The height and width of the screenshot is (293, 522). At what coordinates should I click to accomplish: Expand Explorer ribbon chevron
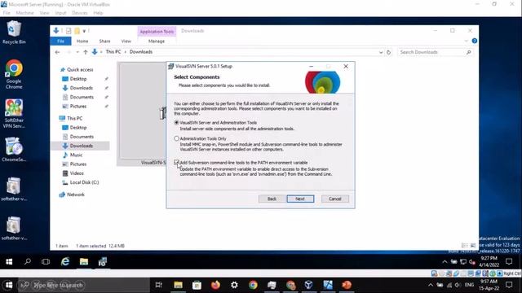(466, 41)
